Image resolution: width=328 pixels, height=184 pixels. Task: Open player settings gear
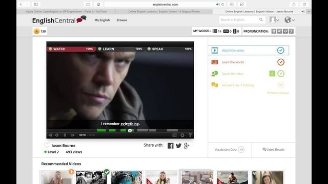click(182, 135)
